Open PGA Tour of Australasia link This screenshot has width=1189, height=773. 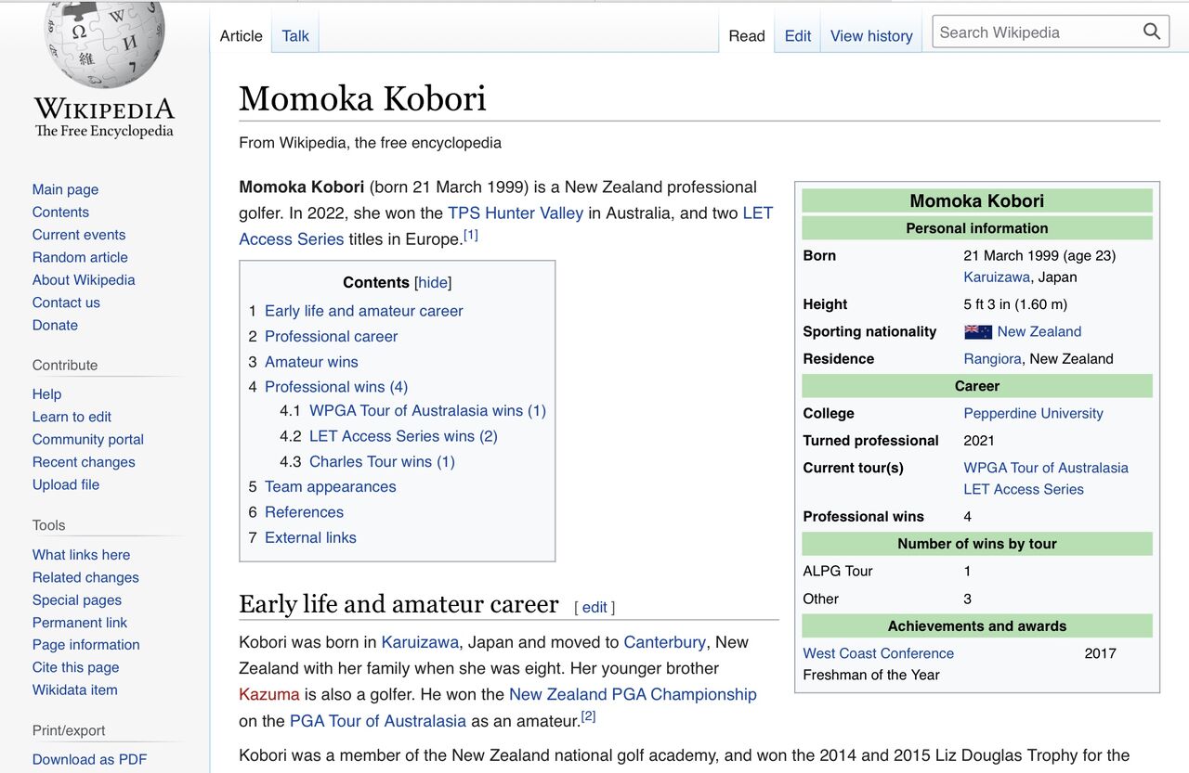[x=378, y=721]
